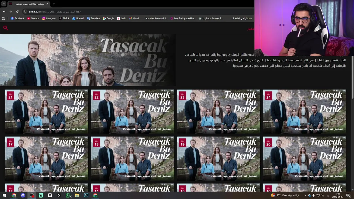354x199 pixels.
Task: Select the active series browser tab
Action: tap(28, 4)
